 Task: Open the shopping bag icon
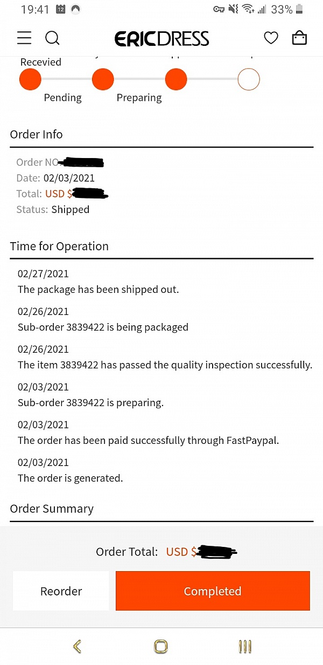299,38
